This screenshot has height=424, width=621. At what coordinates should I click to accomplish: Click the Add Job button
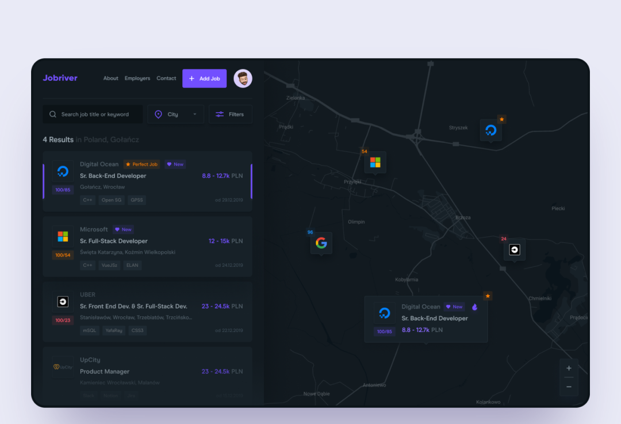pos(204,78)
